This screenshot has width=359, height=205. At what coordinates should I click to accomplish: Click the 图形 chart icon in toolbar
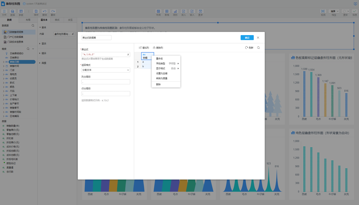click(x=175, y=11)
